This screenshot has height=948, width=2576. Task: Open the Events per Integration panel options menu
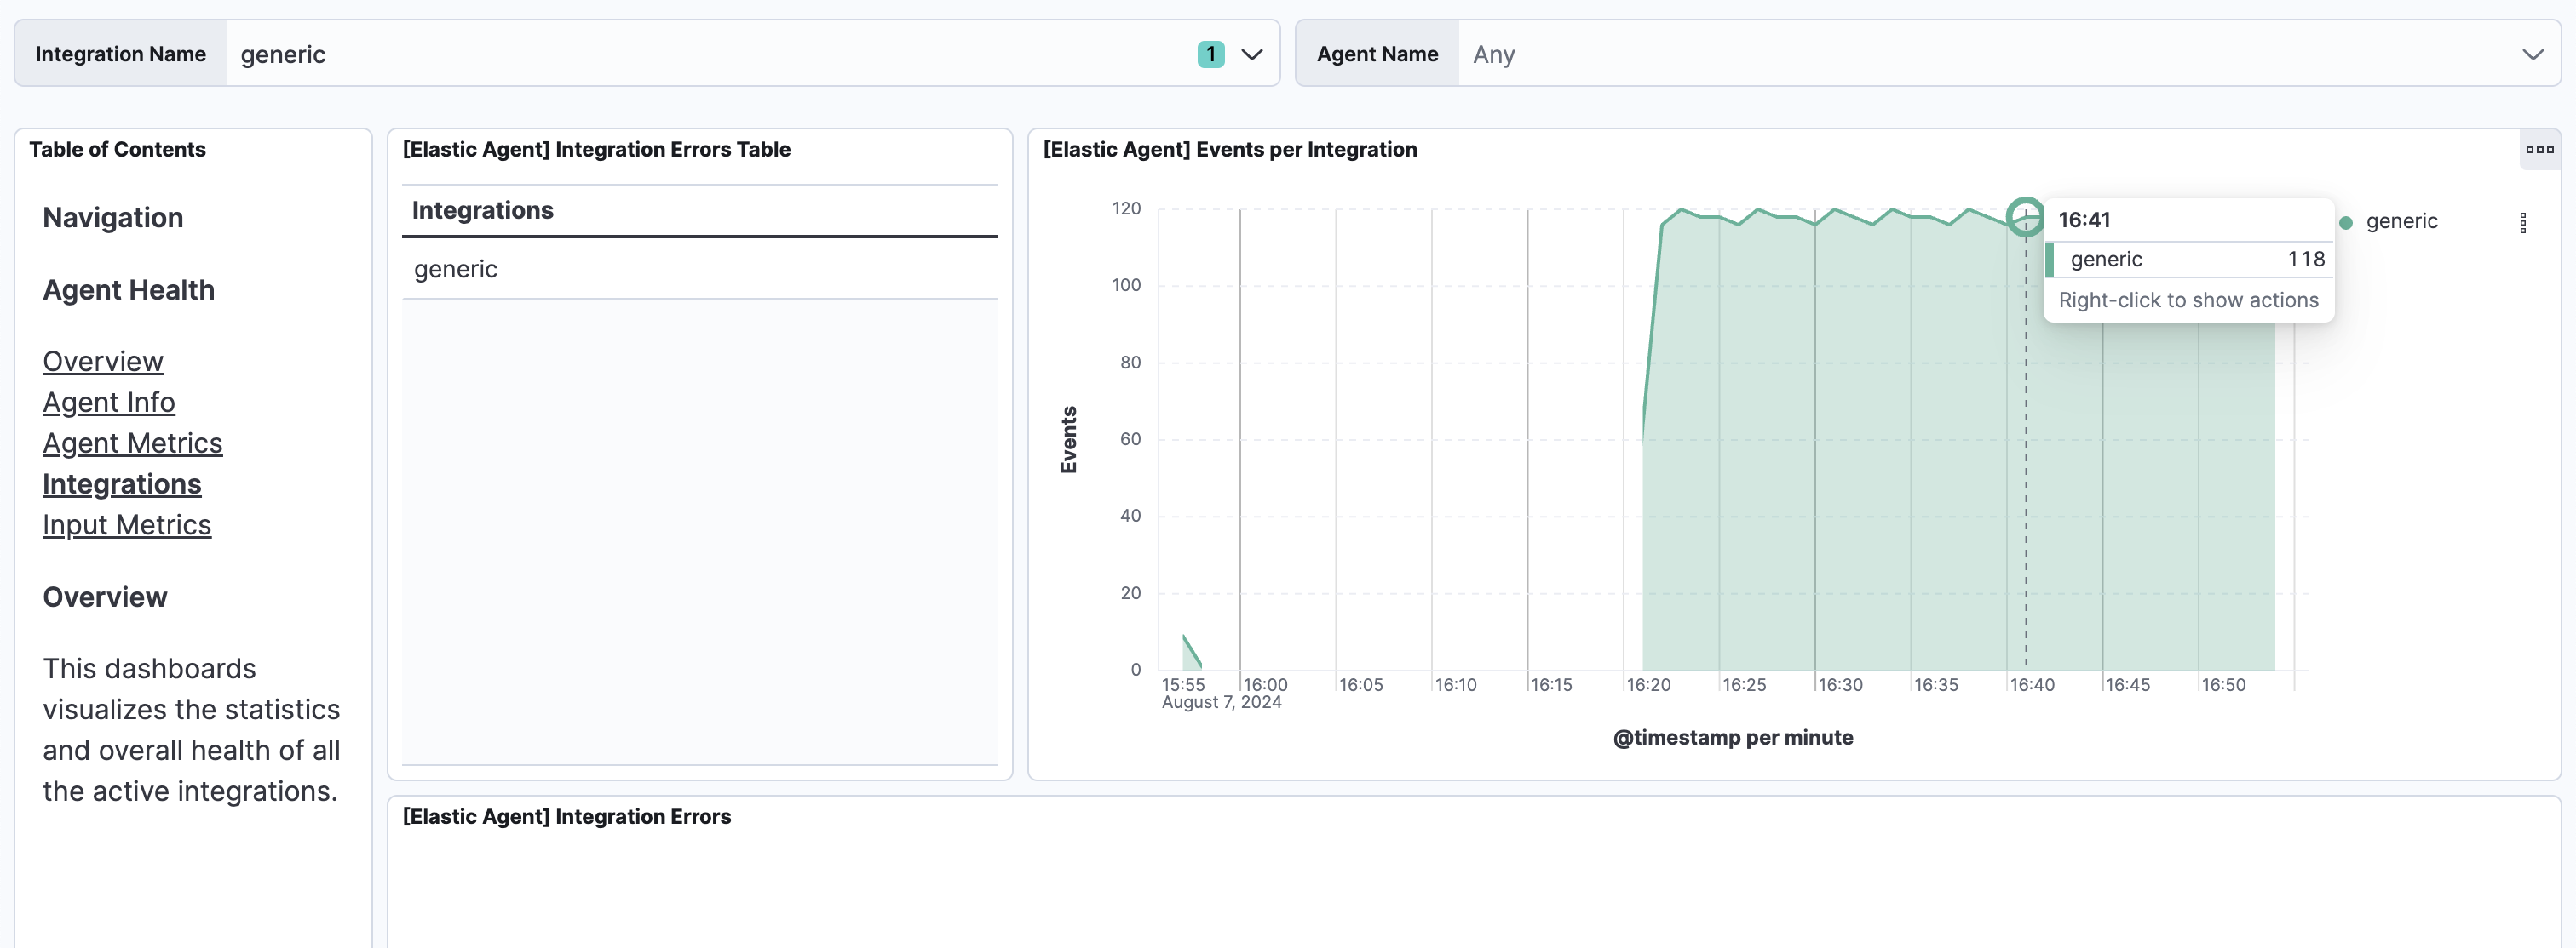click(x=2539, y=150)
